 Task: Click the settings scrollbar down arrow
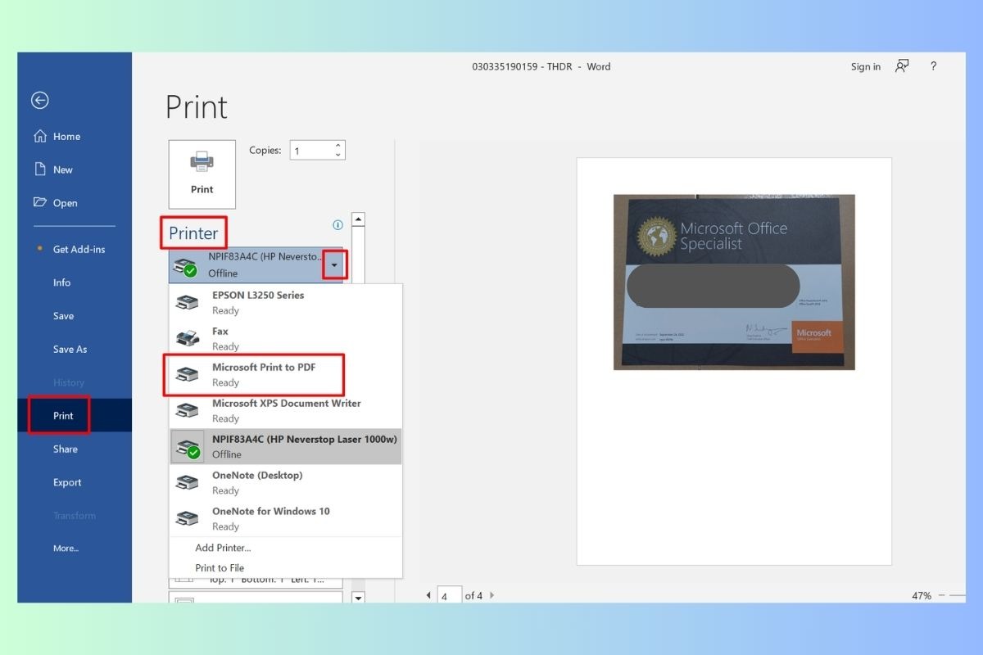coord(358,598)
